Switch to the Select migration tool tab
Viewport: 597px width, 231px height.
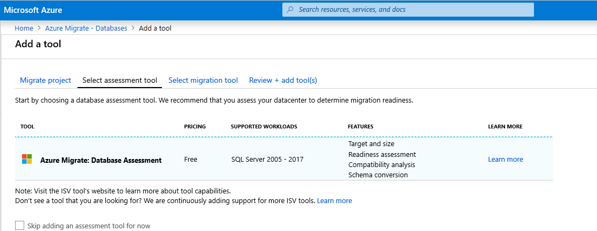pyautogui.click(x=203, y=80)
